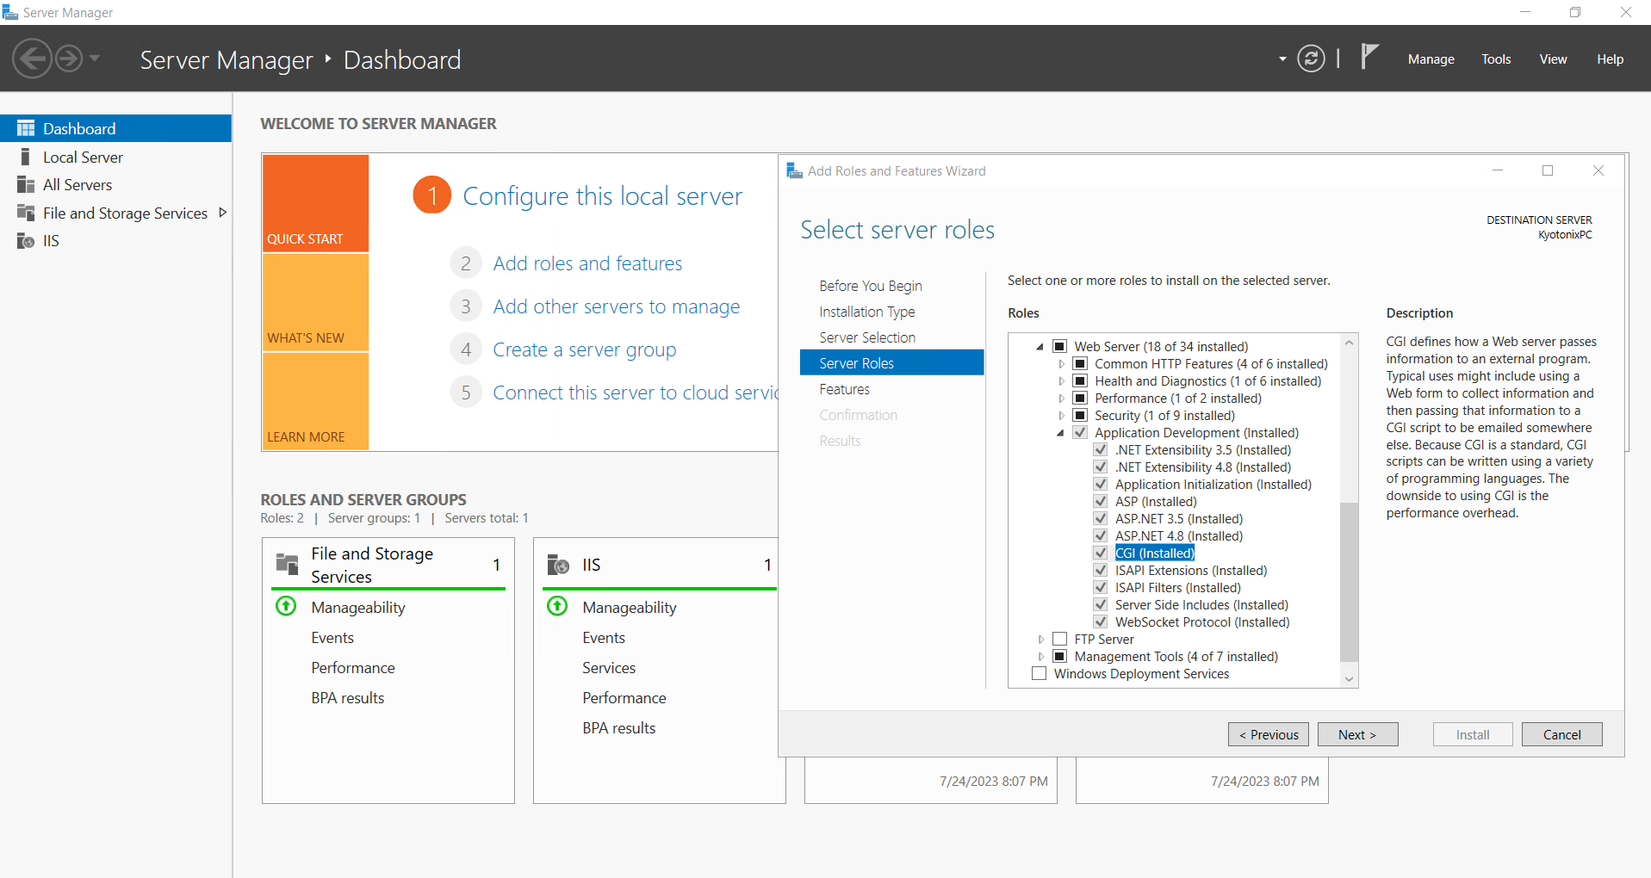Open the Tools menu
The width and height of the screenshot is (1651, 878).
pyautogui.click(x=1496, y=59)
